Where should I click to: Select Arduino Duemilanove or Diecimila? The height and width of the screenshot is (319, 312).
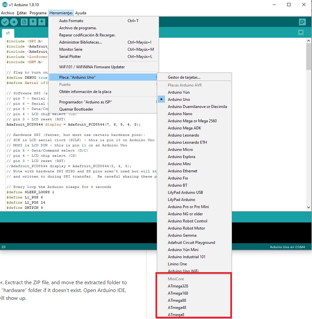(x=195, y=106)
